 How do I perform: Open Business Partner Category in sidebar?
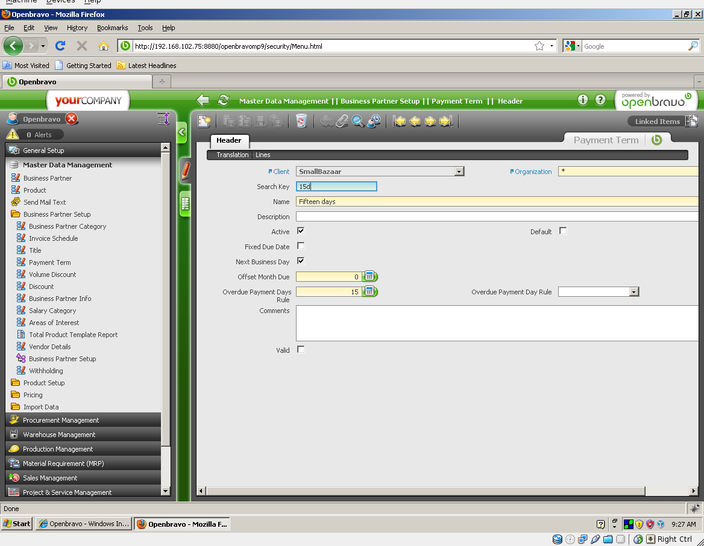point(67,226)
